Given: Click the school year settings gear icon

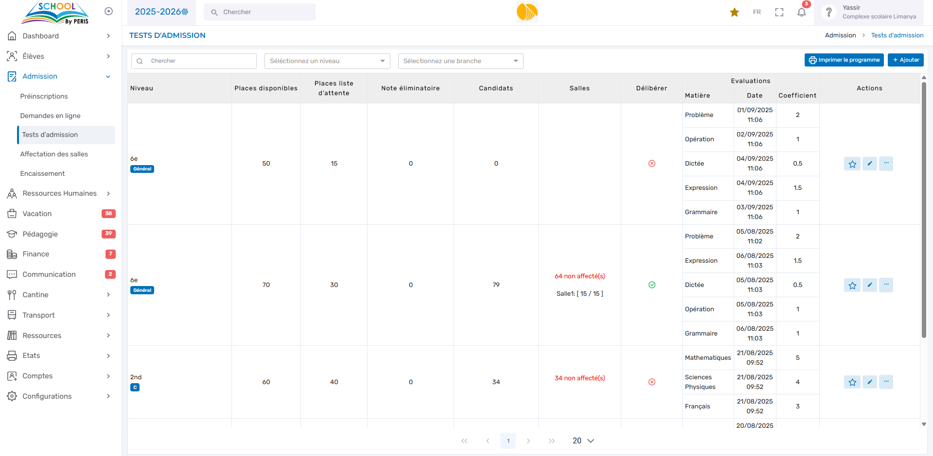Looking at the screenshot, I should pyautogui.click(x=185, y=12).
